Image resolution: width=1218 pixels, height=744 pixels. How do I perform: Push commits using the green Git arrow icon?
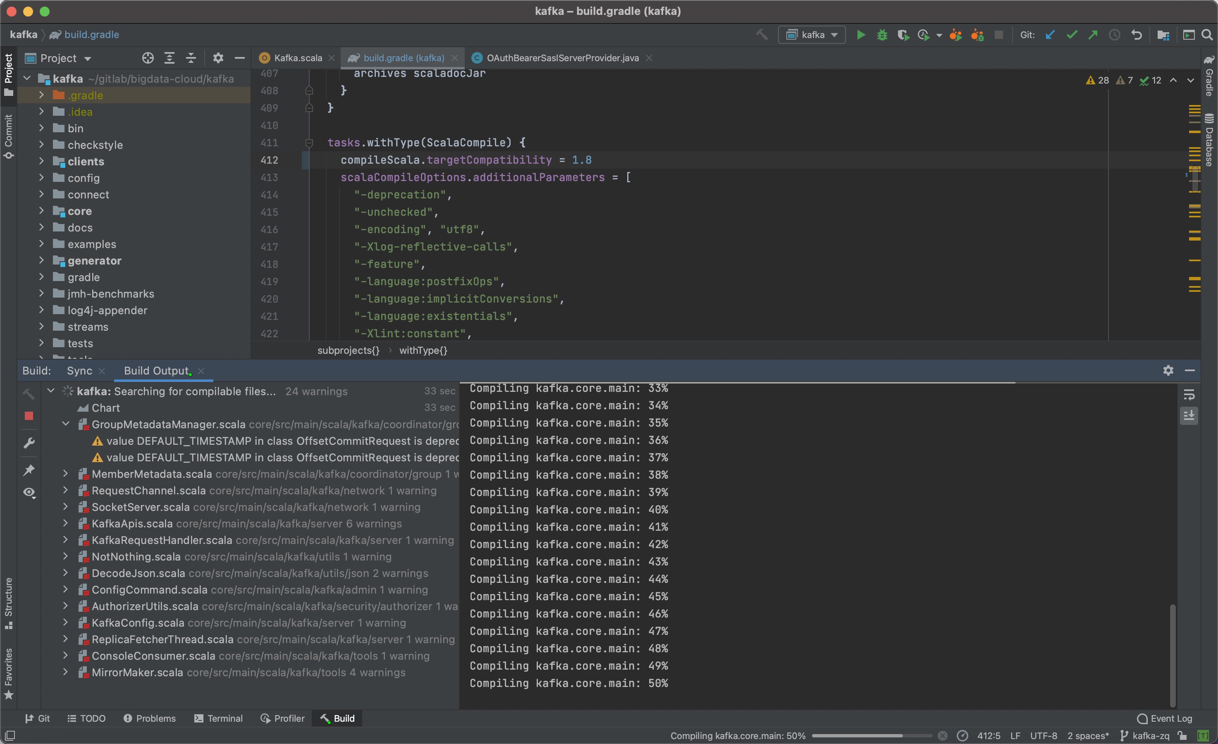[x=1093, y=35]
